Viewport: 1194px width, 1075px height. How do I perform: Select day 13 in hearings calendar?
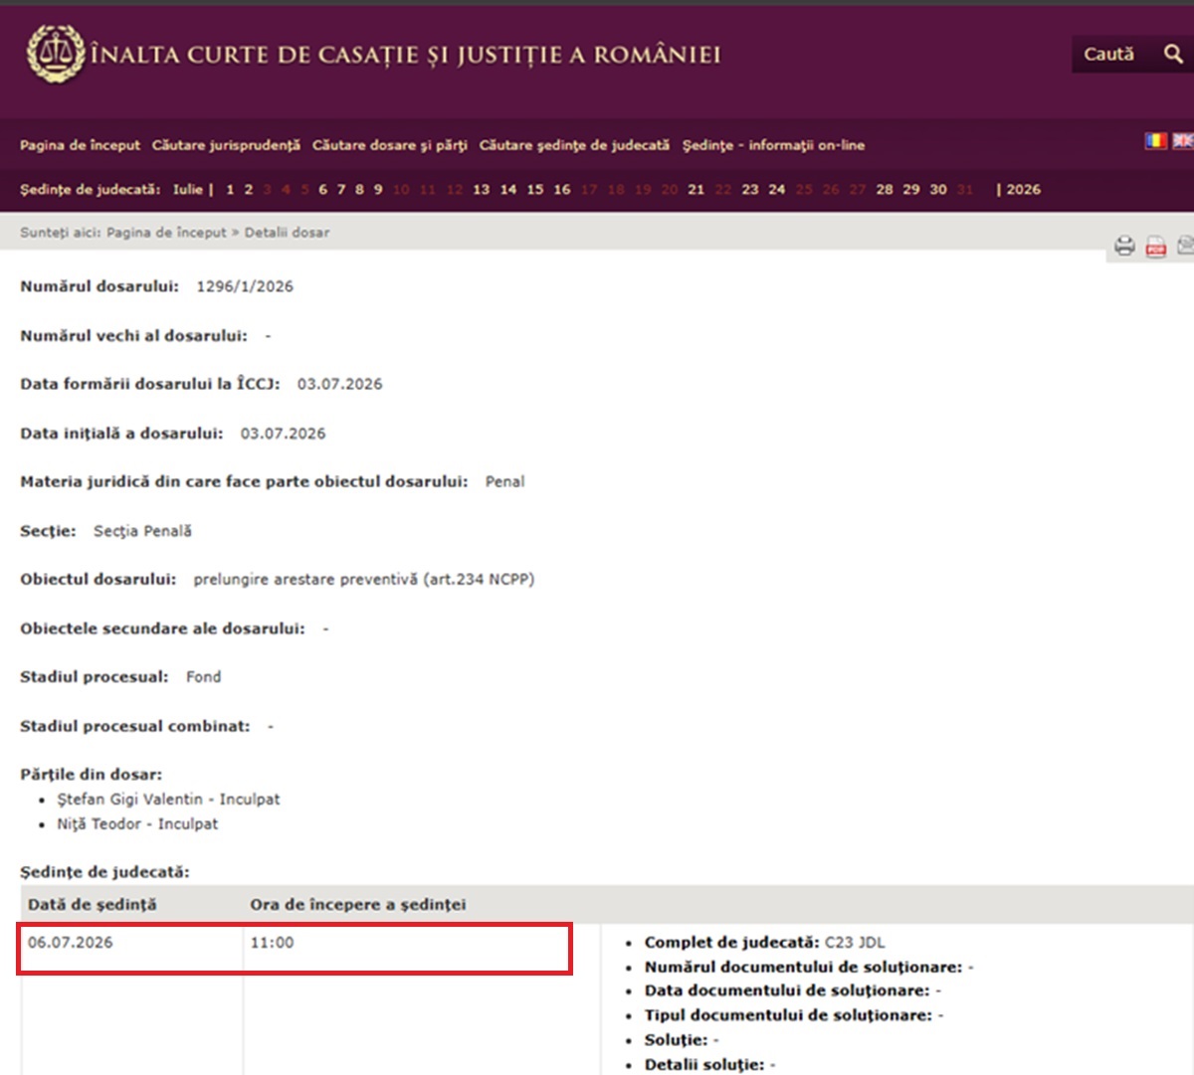pos(482,189)
